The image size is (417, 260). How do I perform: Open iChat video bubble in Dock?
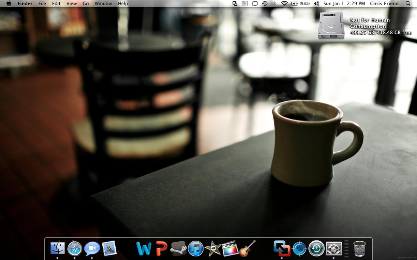point(92,249)
